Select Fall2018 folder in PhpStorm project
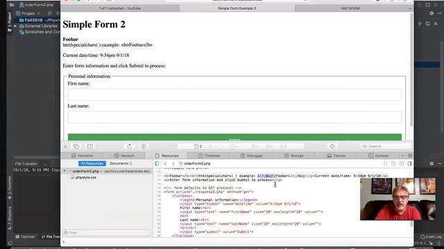 click(x=33, y=20)
